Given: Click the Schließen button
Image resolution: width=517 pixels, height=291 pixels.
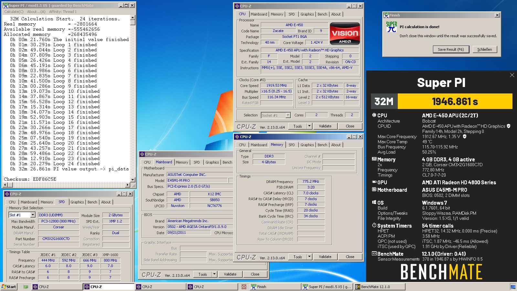Looking at the screenshot, I should (x=485, y=49).
